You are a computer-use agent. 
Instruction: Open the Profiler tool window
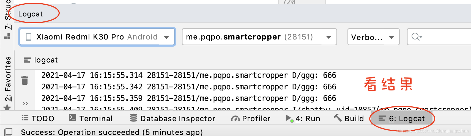click(x=251, y=118)
